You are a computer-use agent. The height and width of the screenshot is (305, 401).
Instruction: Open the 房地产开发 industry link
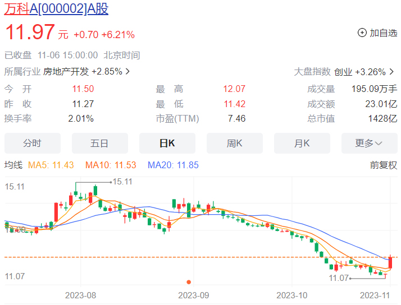(66, 71)
